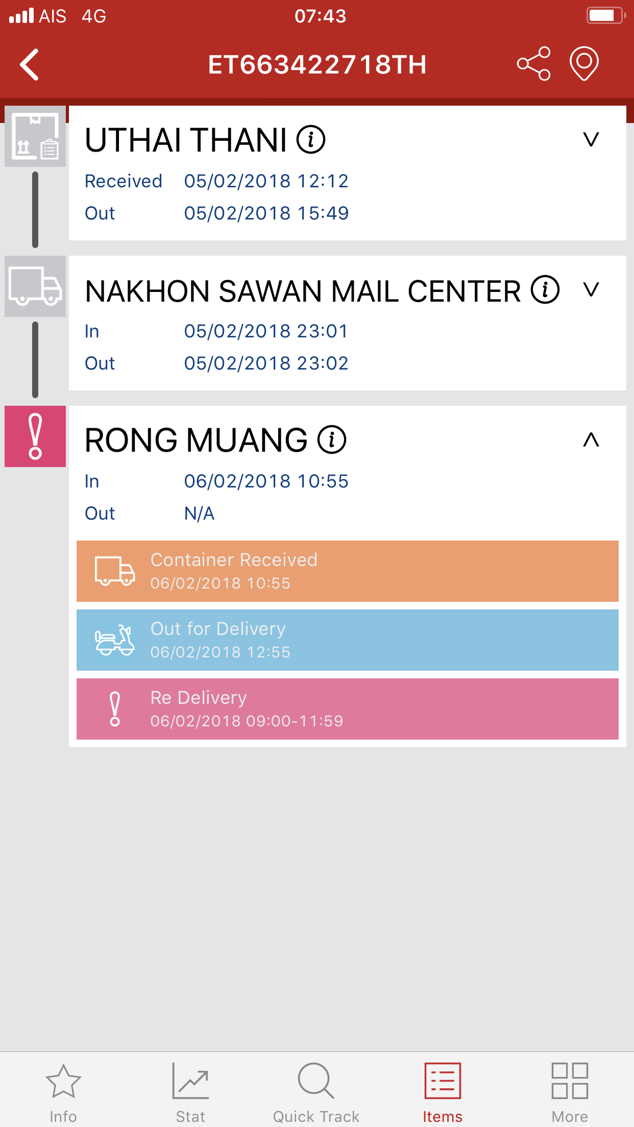Open the share icon
Screen dimensions: 634x1127
pyautogui.click(x=534, y=64)
